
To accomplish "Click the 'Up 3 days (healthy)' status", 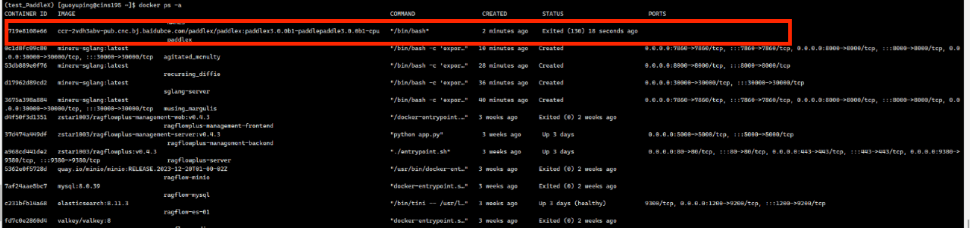I will point(572,203).
